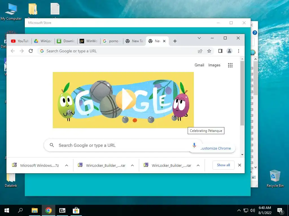This screenshot has height=216, width=289.
Task: Open Chrome three-dot menu
Action: (x=238, y=51)
